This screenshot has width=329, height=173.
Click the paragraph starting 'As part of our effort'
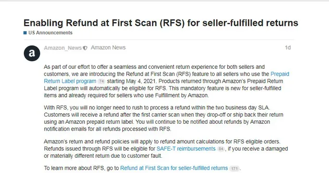click(x=166, y=81)
